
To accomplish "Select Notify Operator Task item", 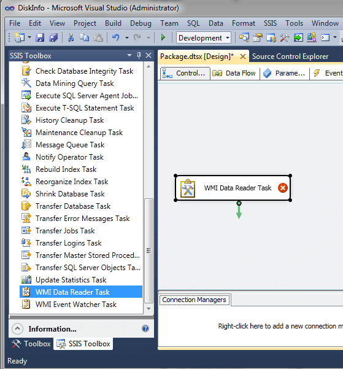I will 81,157.
